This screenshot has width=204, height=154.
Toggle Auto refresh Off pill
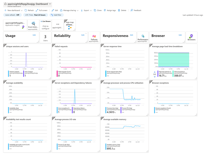pyautogui.click(x=12, y=15)
